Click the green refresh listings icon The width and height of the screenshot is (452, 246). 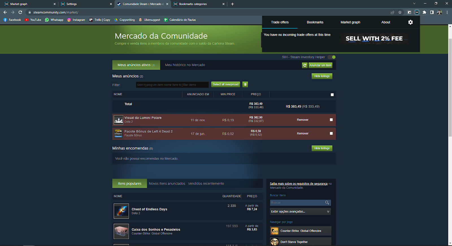(x=305, y=65)
